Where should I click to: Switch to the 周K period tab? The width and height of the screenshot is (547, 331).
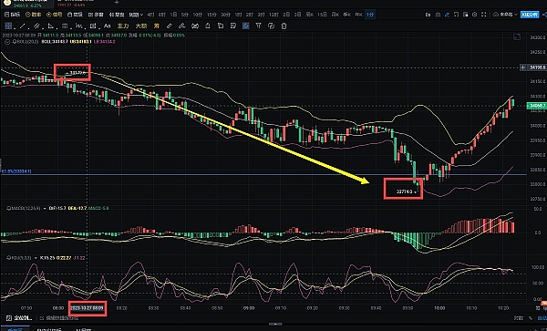pyautogui.click(x=309, y=15)
